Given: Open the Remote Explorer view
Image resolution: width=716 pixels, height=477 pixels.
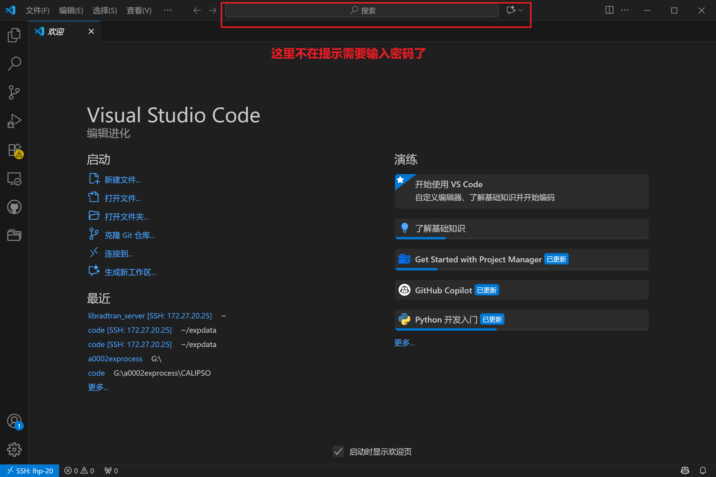Looking at the screenshot, I should (x=14, y=179).
